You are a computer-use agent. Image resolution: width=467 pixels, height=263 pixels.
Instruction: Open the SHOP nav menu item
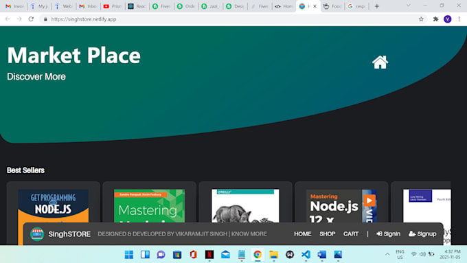pos(328,234)
